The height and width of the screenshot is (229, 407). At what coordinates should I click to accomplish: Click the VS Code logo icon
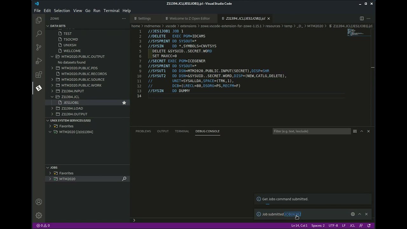click(x=37, y=3)
